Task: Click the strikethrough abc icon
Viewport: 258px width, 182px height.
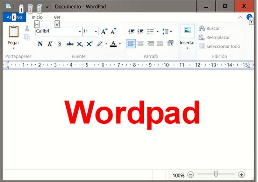Action: [x=70, y=44]
